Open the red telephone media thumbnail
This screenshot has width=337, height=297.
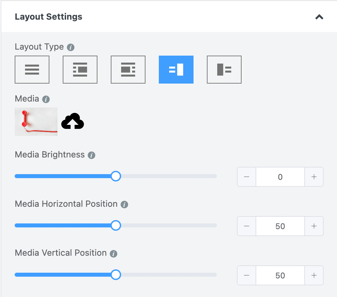[36, 122]
